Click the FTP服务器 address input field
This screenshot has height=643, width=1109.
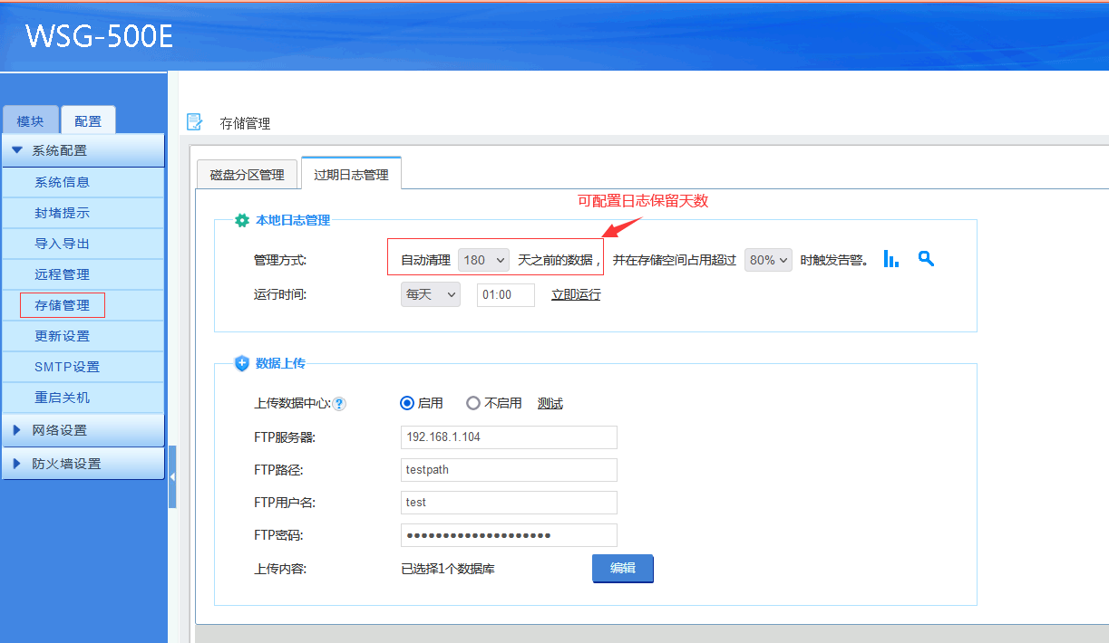tap(508, 437)
